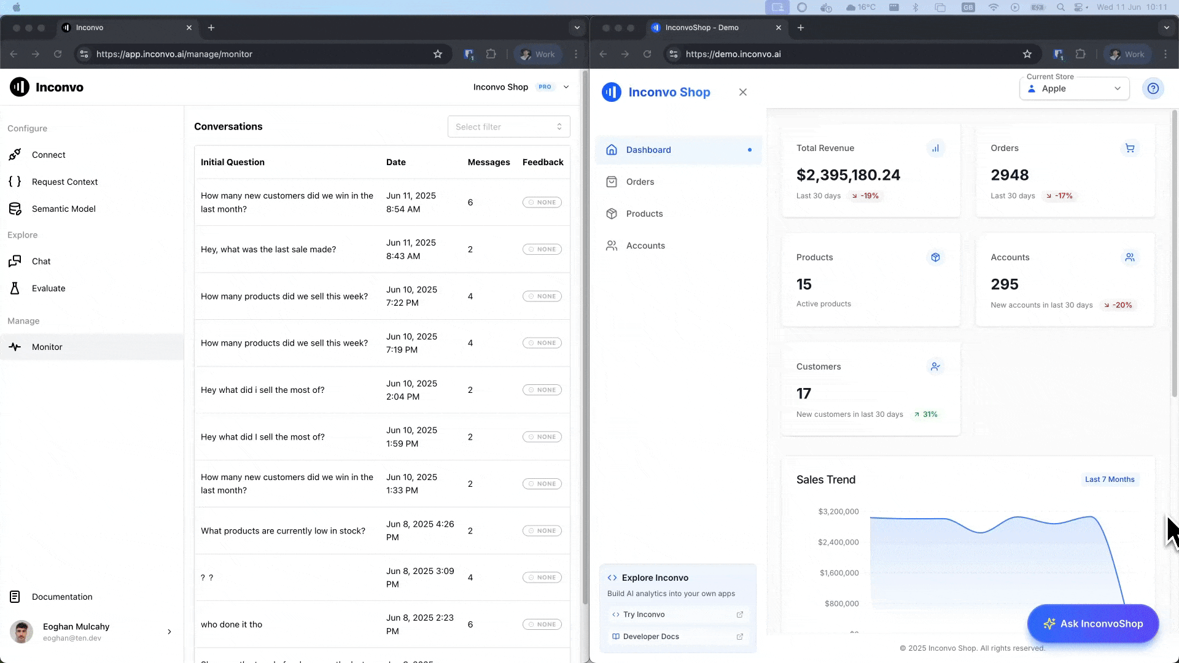Screen dimensions: 1179x663
Task: Open macOS Wi-Fi menu bar icon
Action: pyautogui.click(x=993, y=7)
